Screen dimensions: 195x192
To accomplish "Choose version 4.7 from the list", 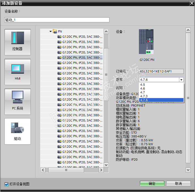I will pos(161,92).
